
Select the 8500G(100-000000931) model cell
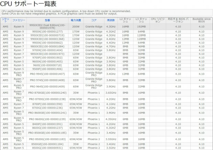47,148
